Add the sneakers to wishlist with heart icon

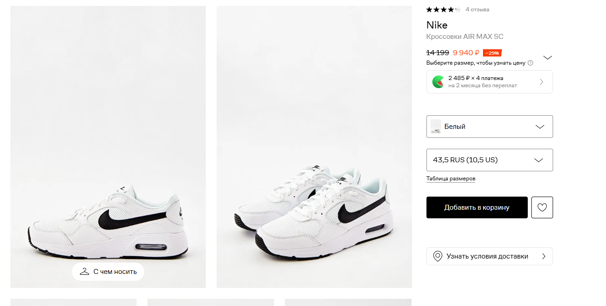[x=542, y=207]
